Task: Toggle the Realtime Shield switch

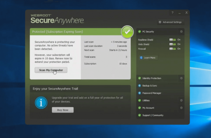Action: [173, 40]
